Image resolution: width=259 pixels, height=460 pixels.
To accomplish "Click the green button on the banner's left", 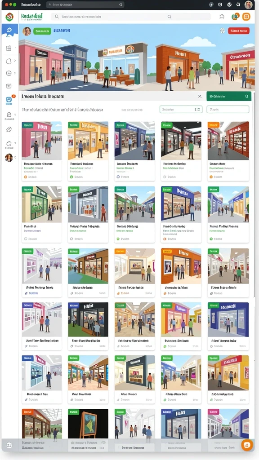I will 42,31.
